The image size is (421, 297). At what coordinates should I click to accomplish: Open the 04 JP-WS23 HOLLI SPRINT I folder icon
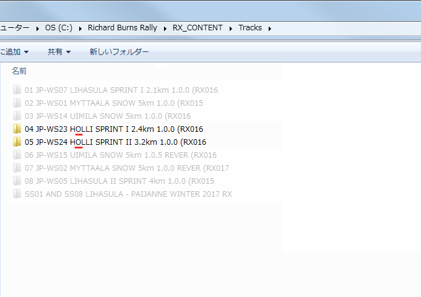click(17, 129)
